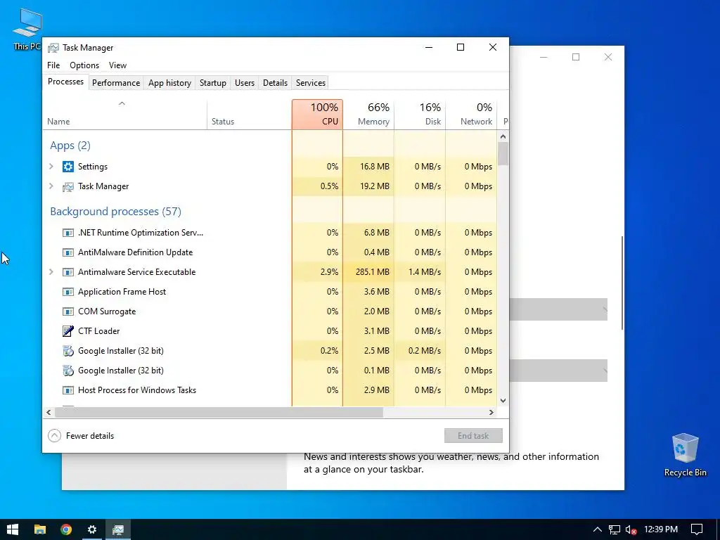720x540 pixels.
Task: Click the Antimalware Service Executable icon
Action: click(68, 272)
